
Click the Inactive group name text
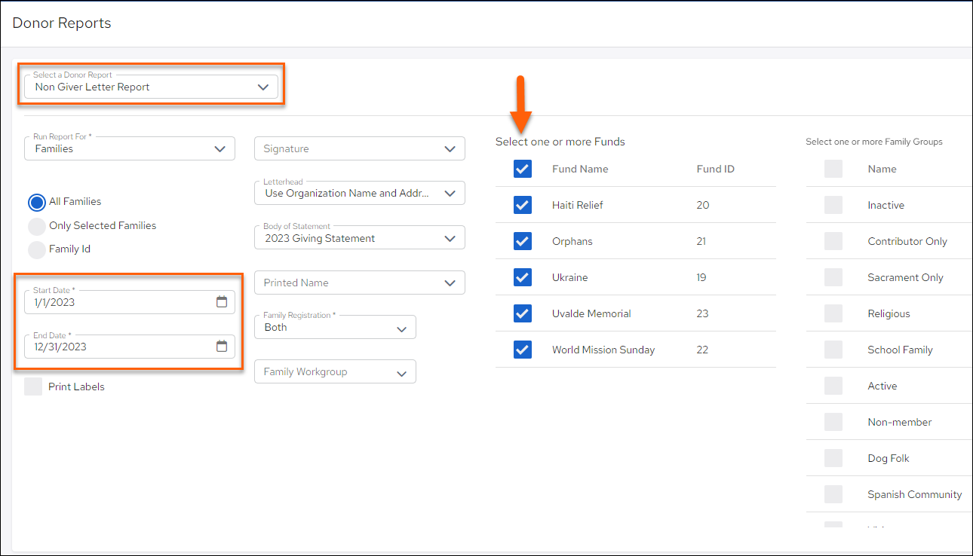[886, 205]
